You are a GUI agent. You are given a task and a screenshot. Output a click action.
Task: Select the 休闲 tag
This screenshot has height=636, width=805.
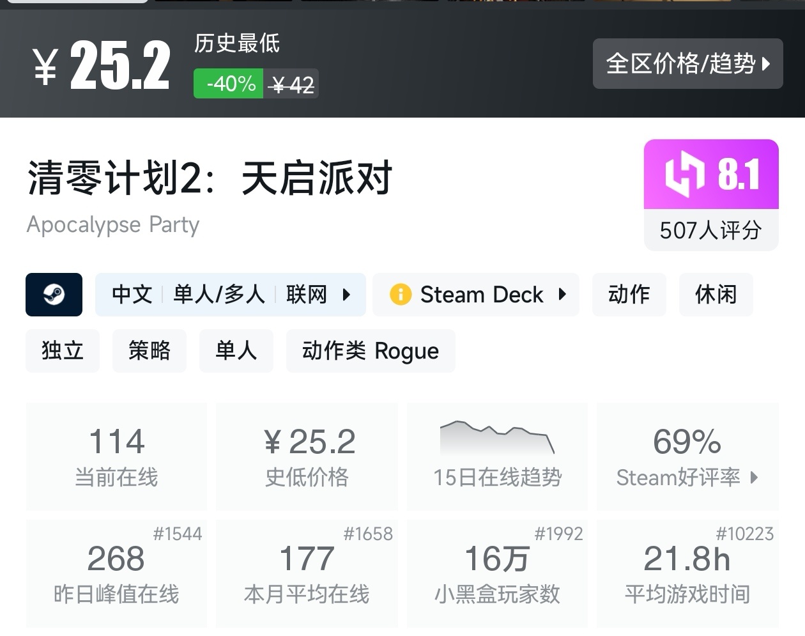click(x=716, y=295)
